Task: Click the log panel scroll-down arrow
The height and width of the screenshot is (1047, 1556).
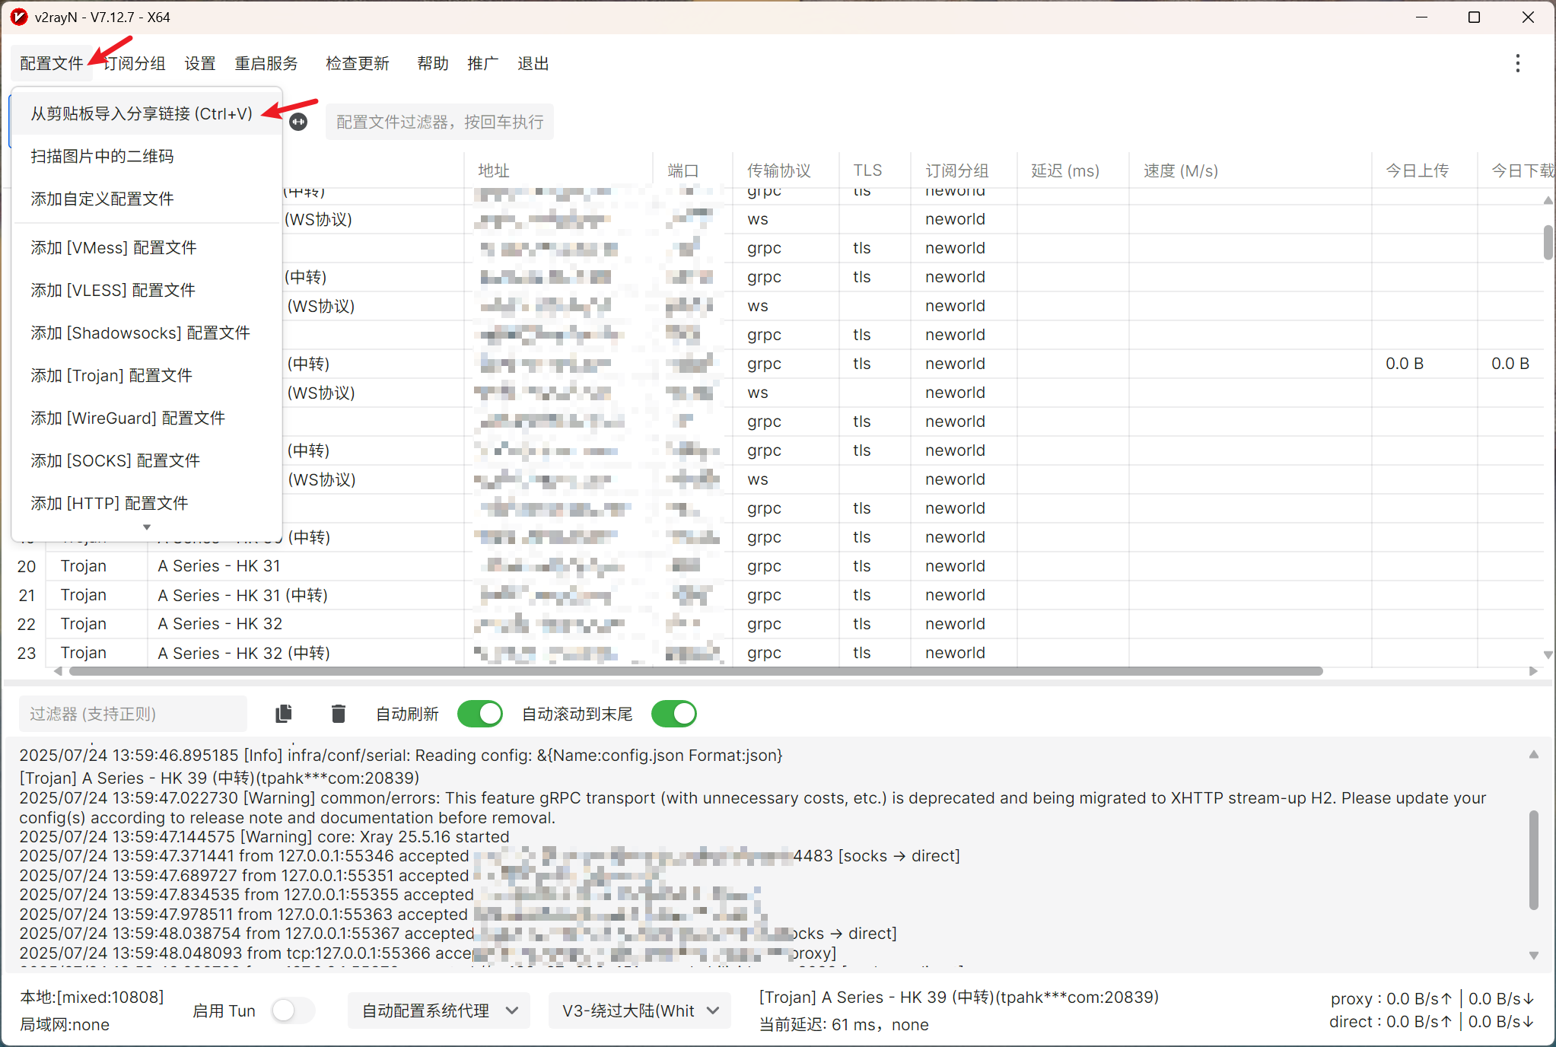Action: tap(1533, 955)
